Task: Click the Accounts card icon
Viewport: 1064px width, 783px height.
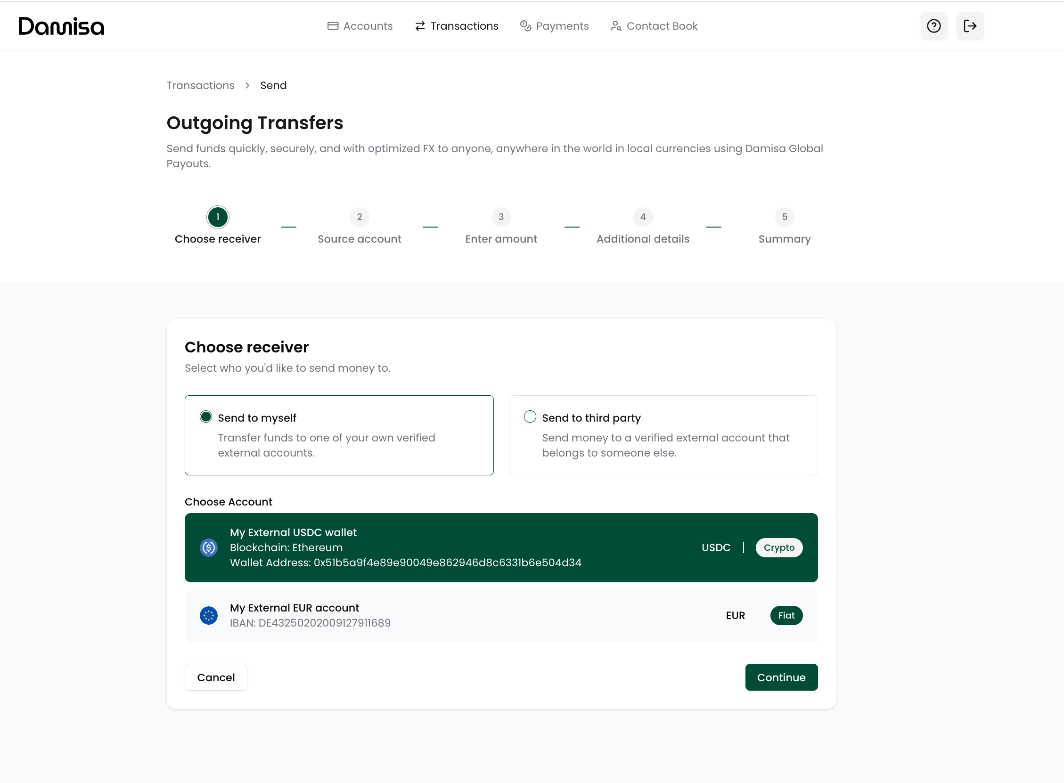Action: pyautogui.click(x=333, y=26)
